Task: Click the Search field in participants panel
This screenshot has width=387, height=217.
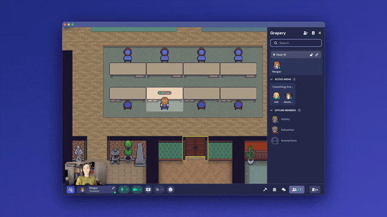Action: [296, 43]
